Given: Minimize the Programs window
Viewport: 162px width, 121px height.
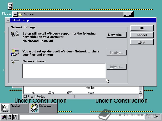Looking at the screenshot, I should 125,14.
